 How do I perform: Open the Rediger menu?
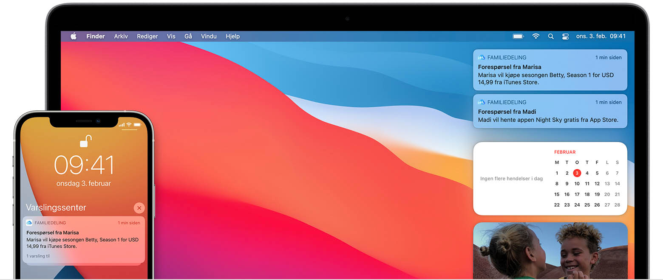pyautogui.click(x=147, y=36)
